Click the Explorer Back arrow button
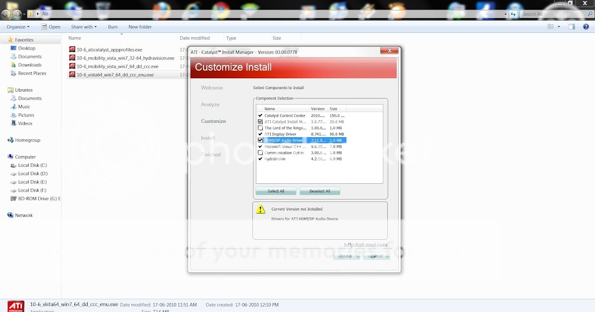Image resolution: width=595 pixels, height=312 pixels. click(x=6, y=14)
